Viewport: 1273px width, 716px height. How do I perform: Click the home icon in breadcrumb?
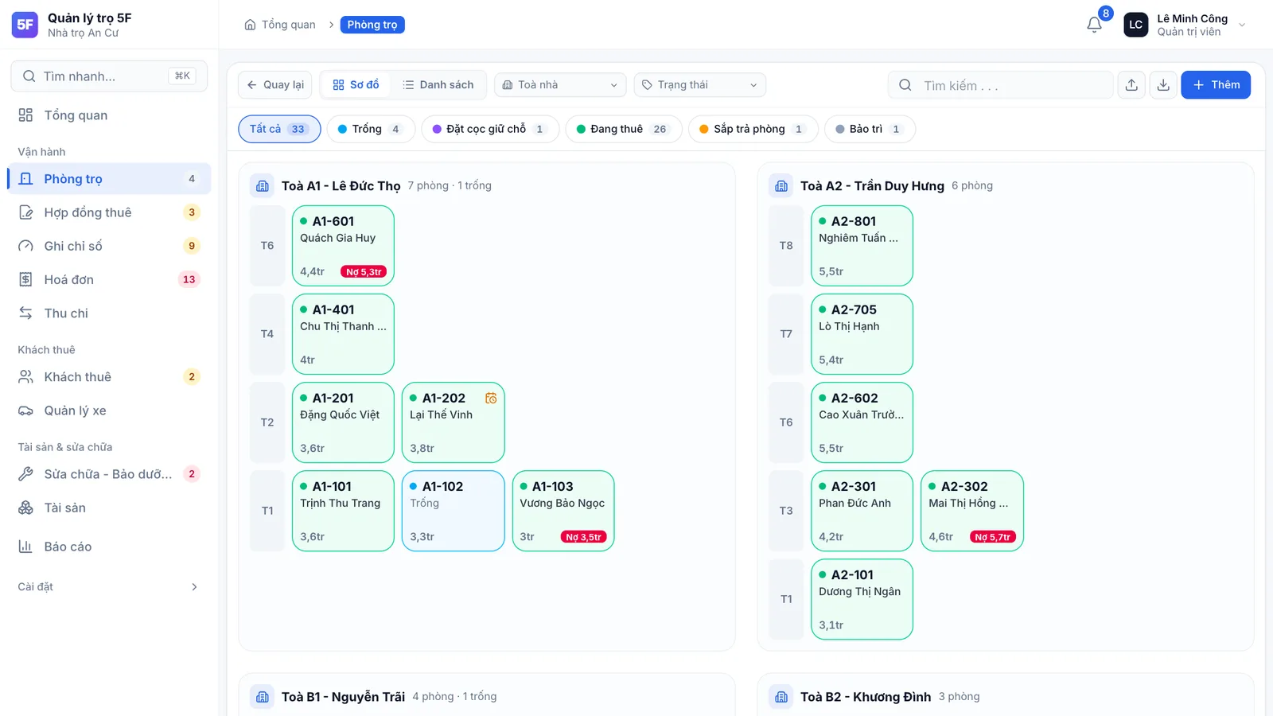[250, 25]
